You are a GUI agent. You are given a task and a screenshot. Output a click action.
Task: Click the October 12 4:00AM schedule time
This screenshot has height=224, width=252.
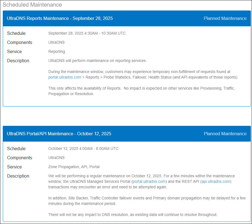83,149
